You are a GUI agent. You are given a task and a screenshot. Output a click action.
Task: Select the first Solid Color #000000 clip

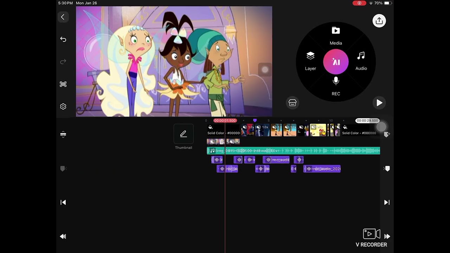click(224, 130)
